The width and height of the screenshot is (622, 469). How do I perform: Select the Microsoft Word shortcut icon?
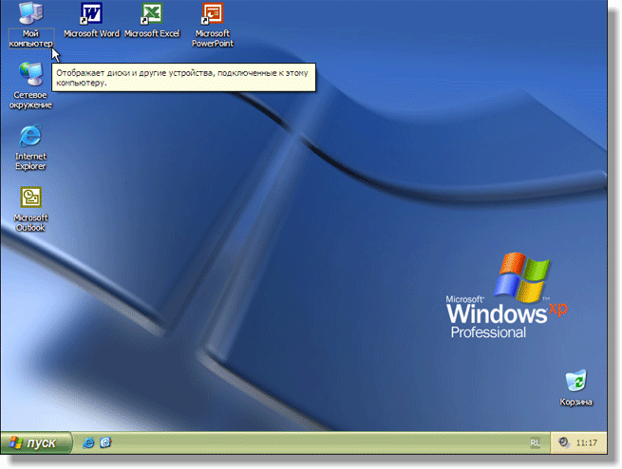tap(91, 13)
